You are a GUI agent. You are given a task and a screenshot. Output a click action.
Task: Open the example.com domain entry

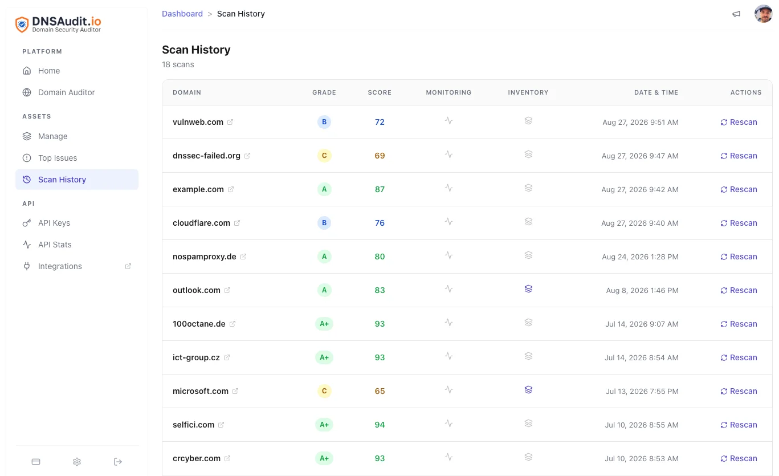tap(198, 189)
